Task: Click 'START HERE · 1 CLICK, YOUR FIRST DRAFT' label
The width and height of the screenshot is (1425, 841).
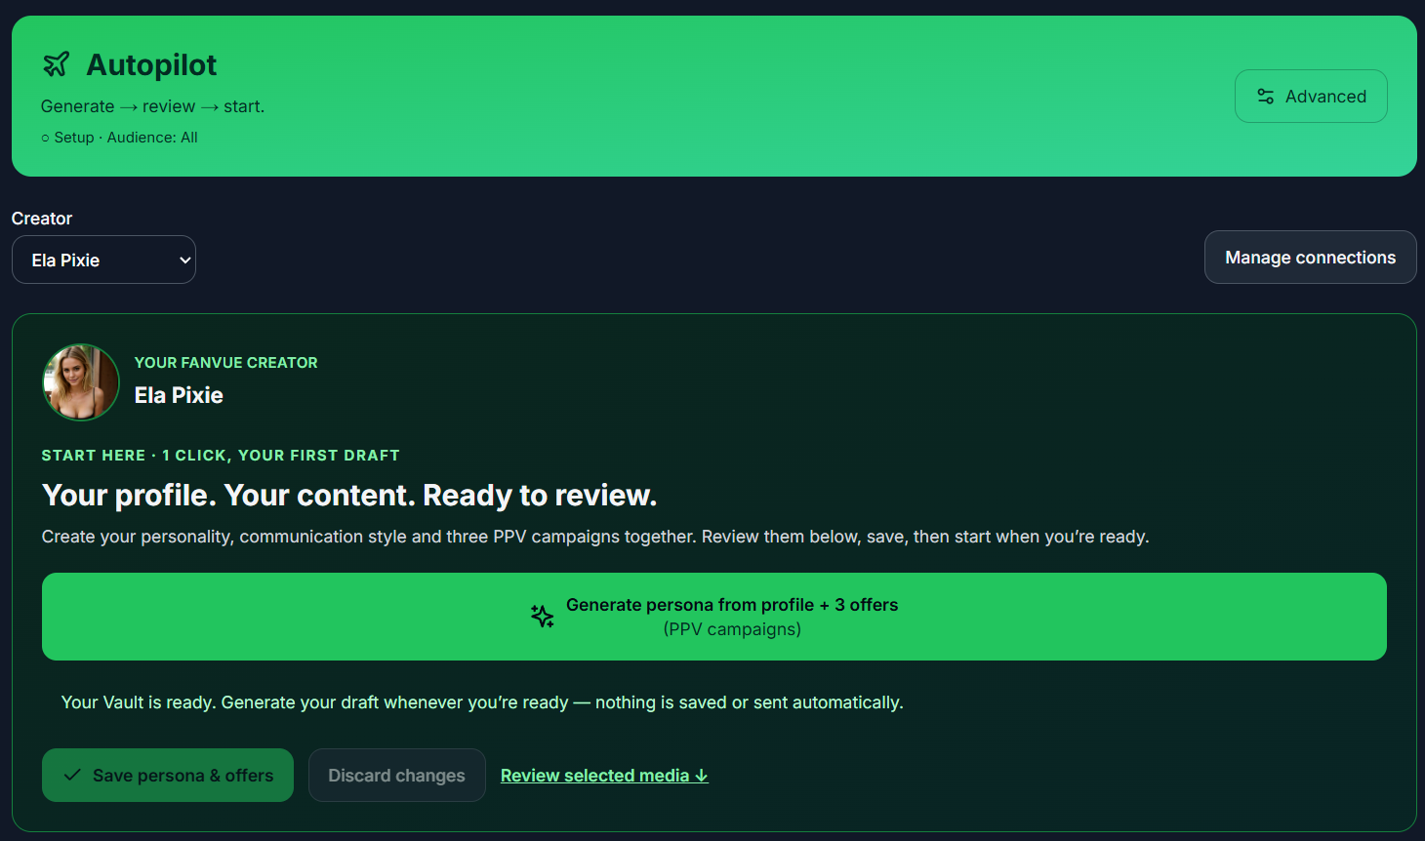Action: tap(221, 456)
